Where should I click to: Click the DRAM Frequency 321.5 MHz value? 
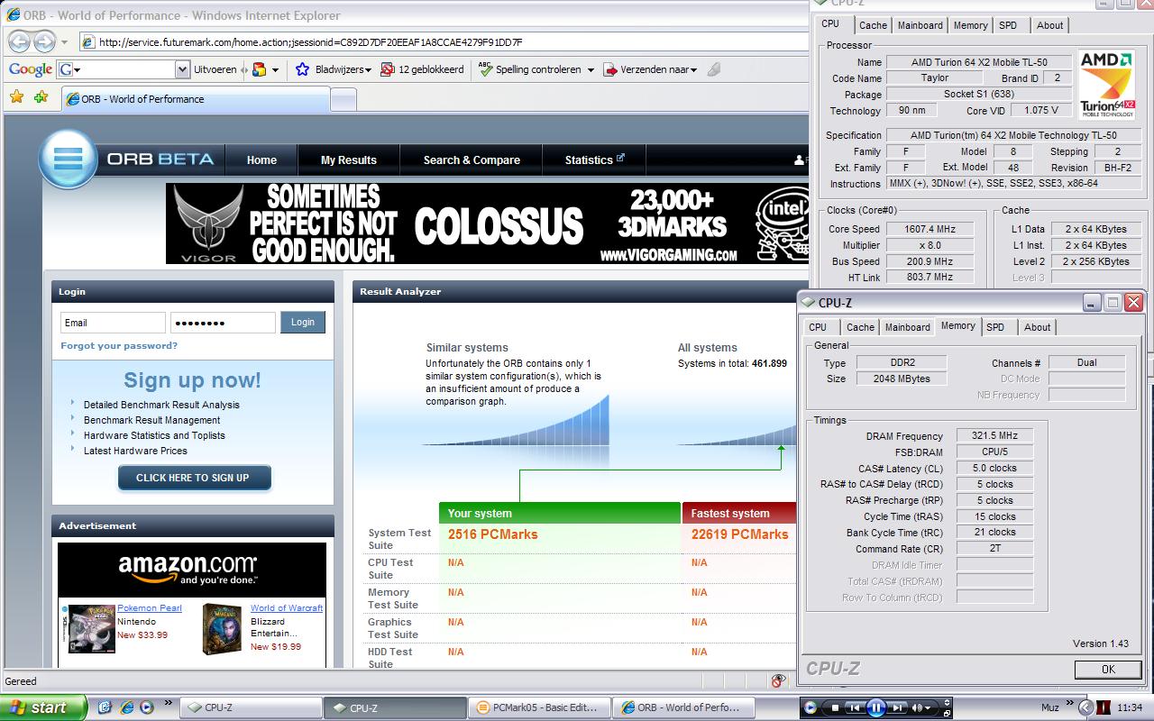click(x=994, y=435)
